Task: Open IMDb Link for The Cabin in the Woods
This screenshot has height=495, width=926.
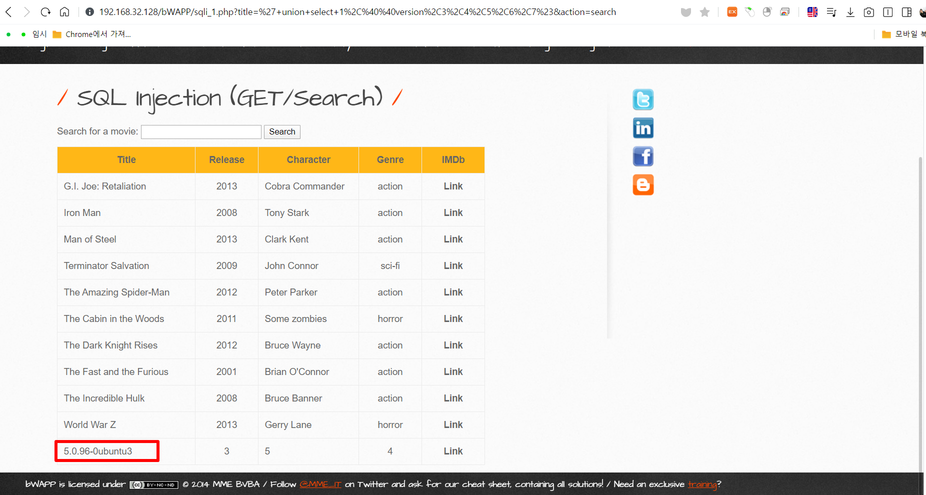Action: (453, 318)
